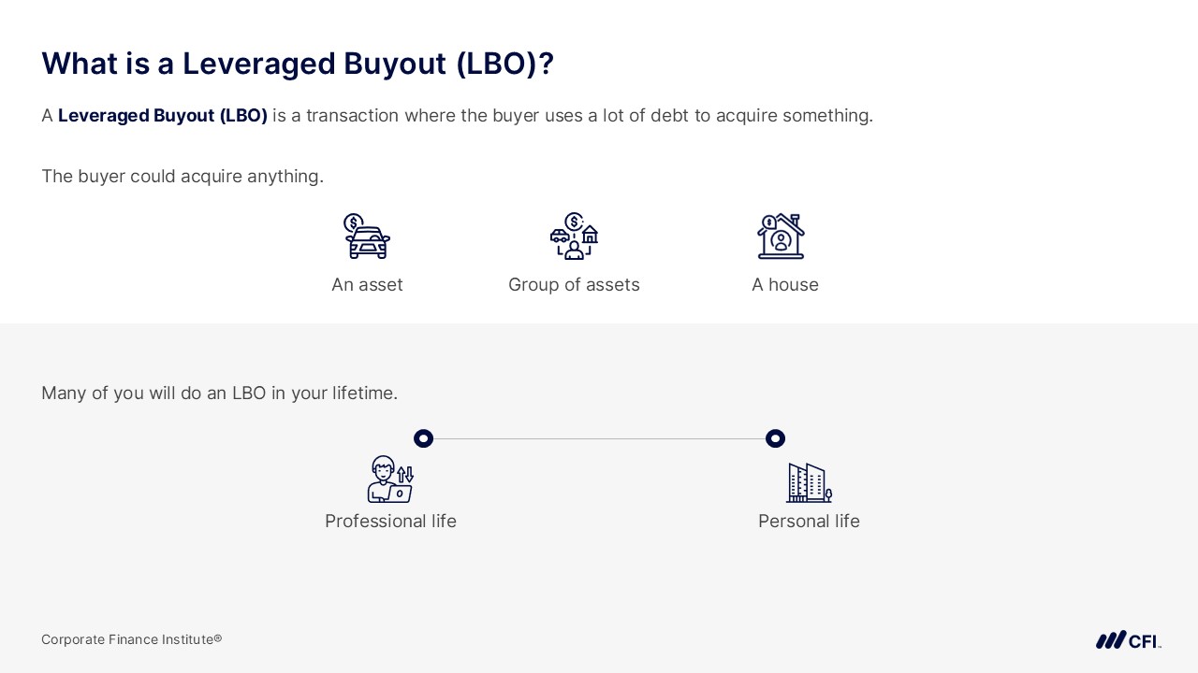1198x673 pixels.
Task: Click the office buildings icon
Action: click(809, 482)
